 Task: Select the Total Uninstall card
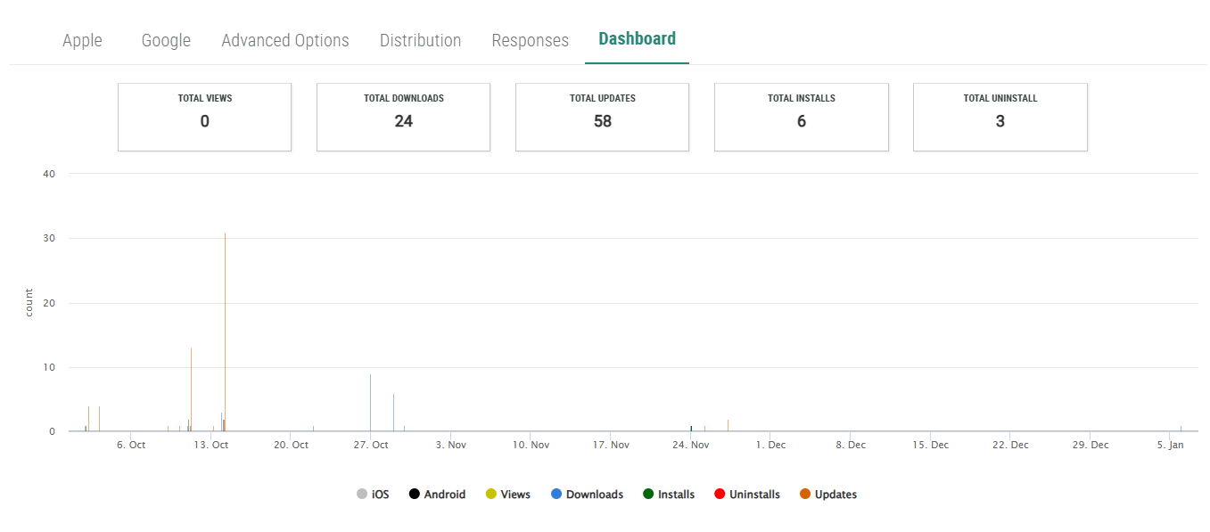coord(1000,117)
